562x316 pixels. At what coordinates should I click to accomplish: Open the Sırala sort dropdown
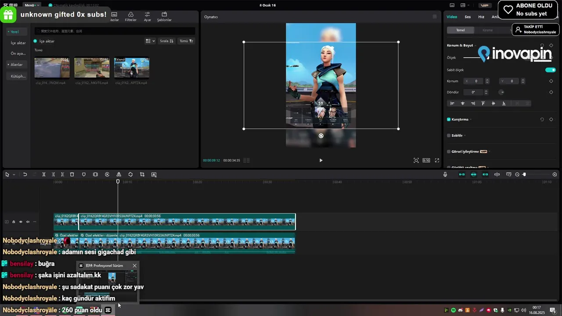point(166,41)
